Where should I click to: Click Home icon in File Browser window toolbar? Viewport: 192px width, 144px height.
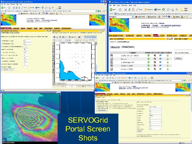pyautogui.click(x=133, y=9)
